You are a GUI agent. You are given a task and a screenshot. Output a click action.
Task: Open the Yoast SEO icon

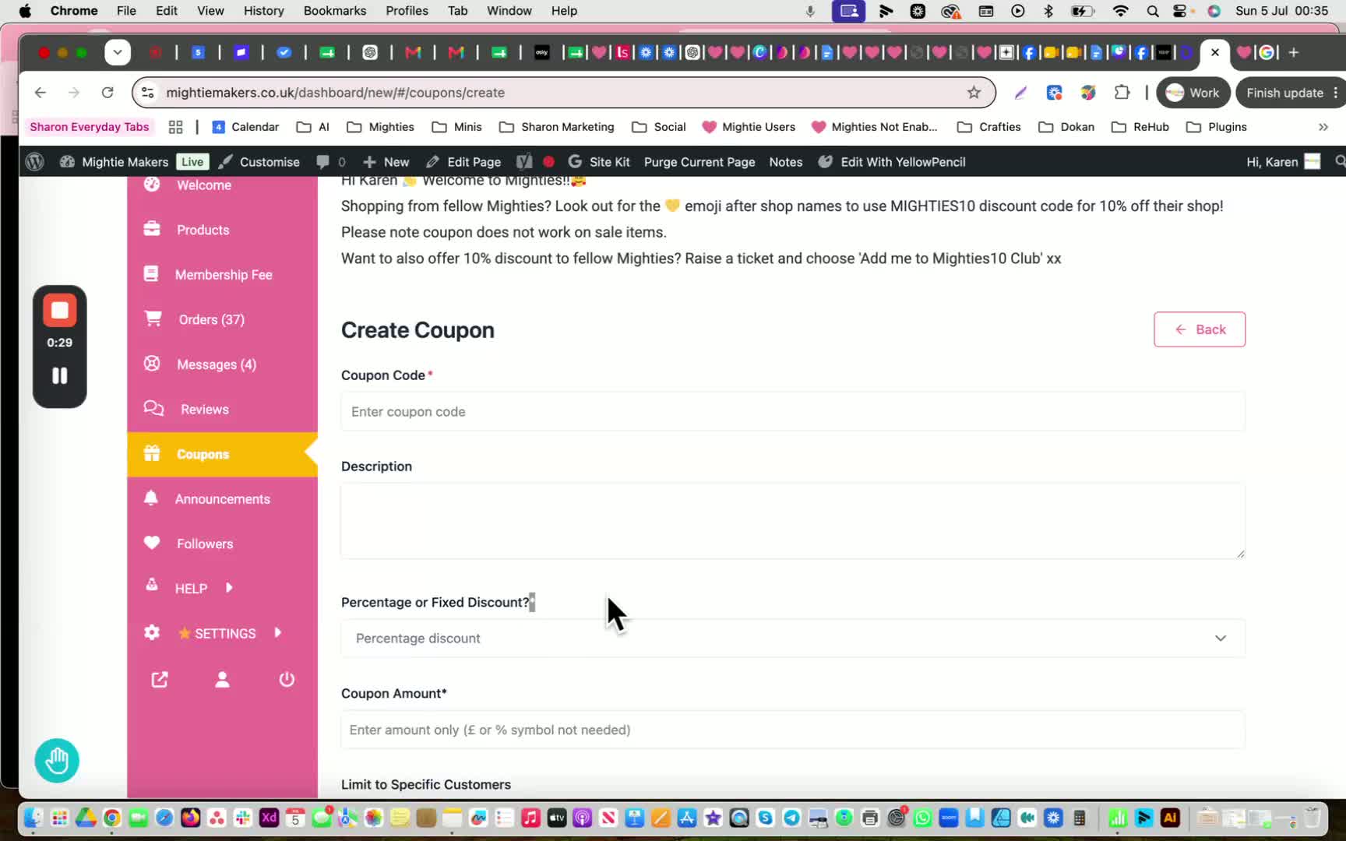(x=524, y=162)
